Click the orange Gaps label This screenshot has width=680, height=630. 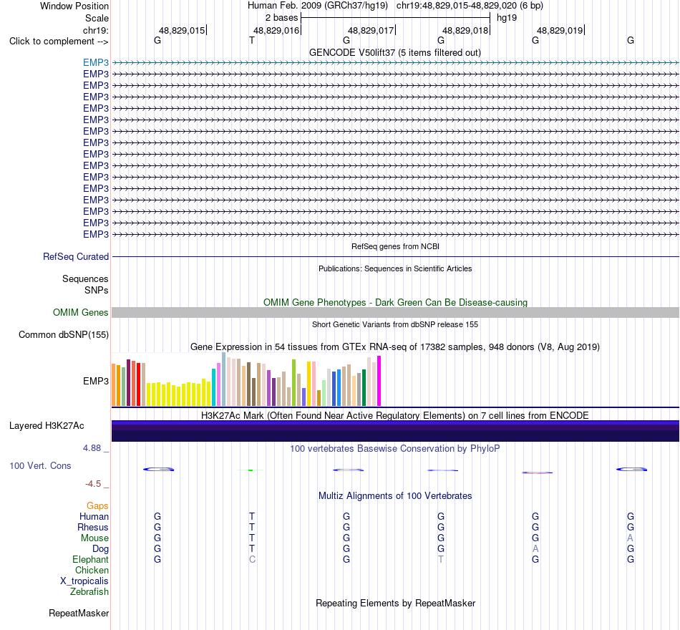97,506
